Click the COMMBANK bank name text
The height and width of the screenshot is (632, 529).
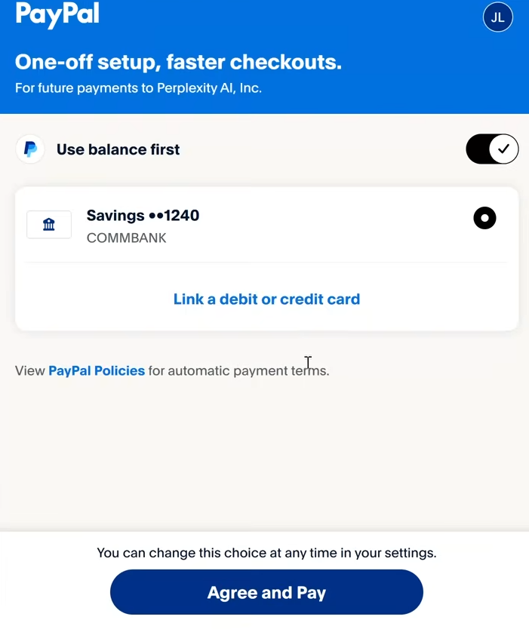(127, 238)
